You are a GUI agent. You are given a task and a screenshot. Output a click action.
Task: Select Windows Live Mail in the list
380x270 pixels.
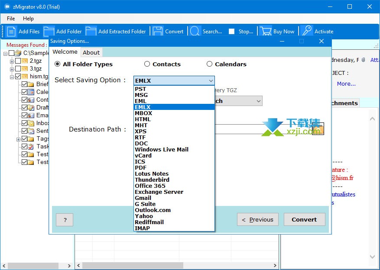pos(174,150)
